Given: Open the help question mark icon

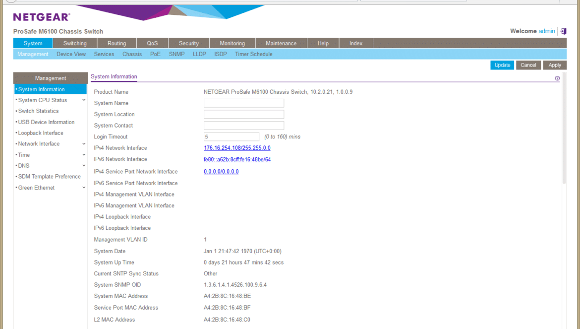Looking at the screenshot, I should pos(557,78).
